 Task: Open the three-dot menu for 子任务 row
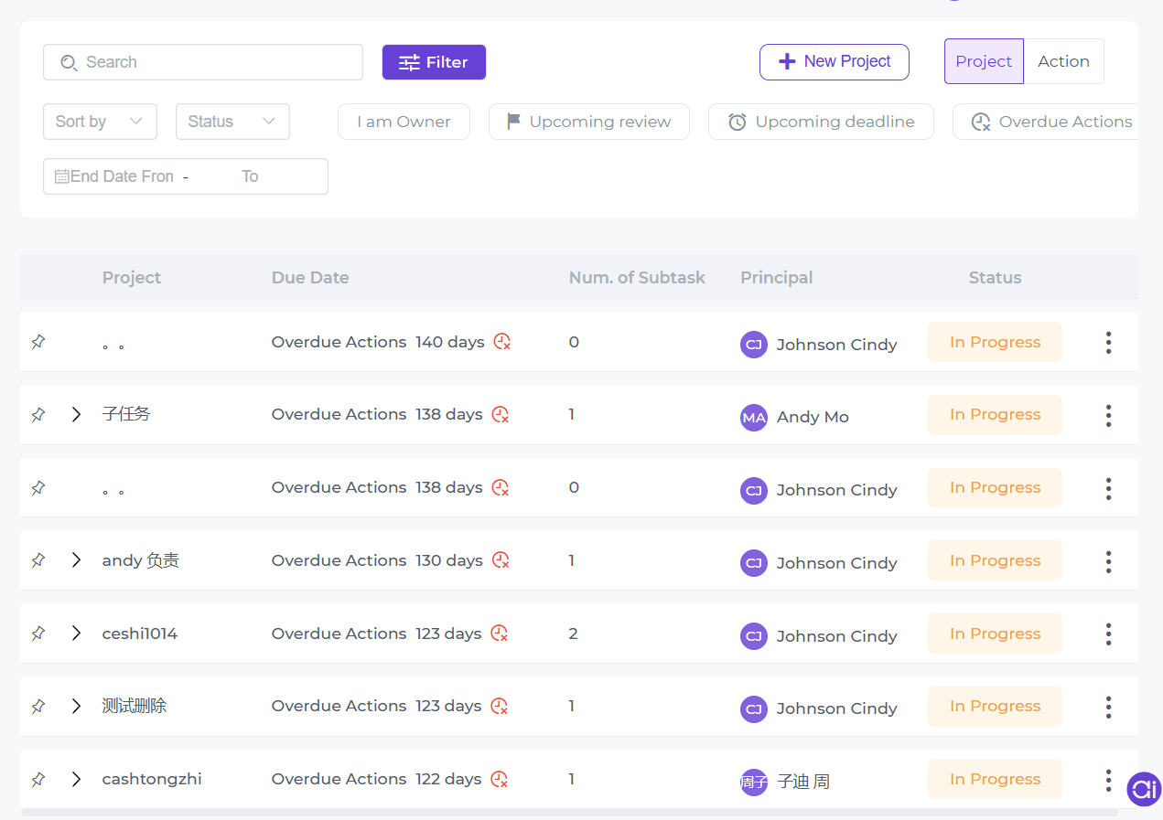tap(1108, 416)
